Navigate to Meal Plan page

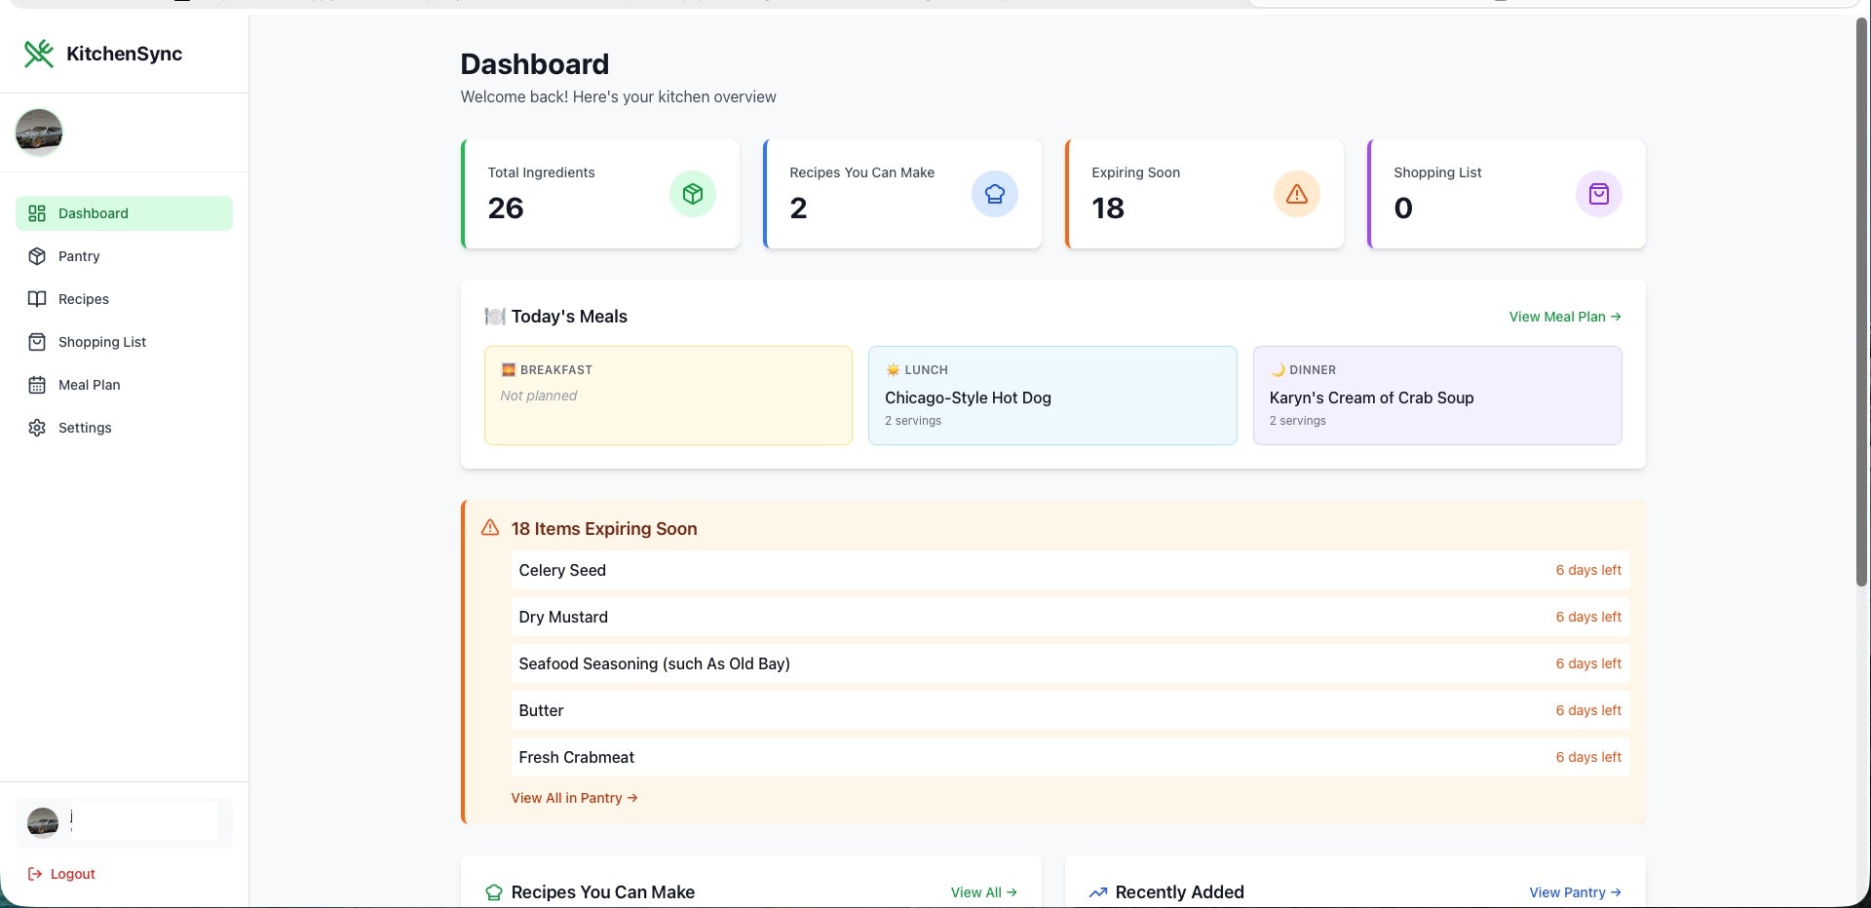click(124, 385)
